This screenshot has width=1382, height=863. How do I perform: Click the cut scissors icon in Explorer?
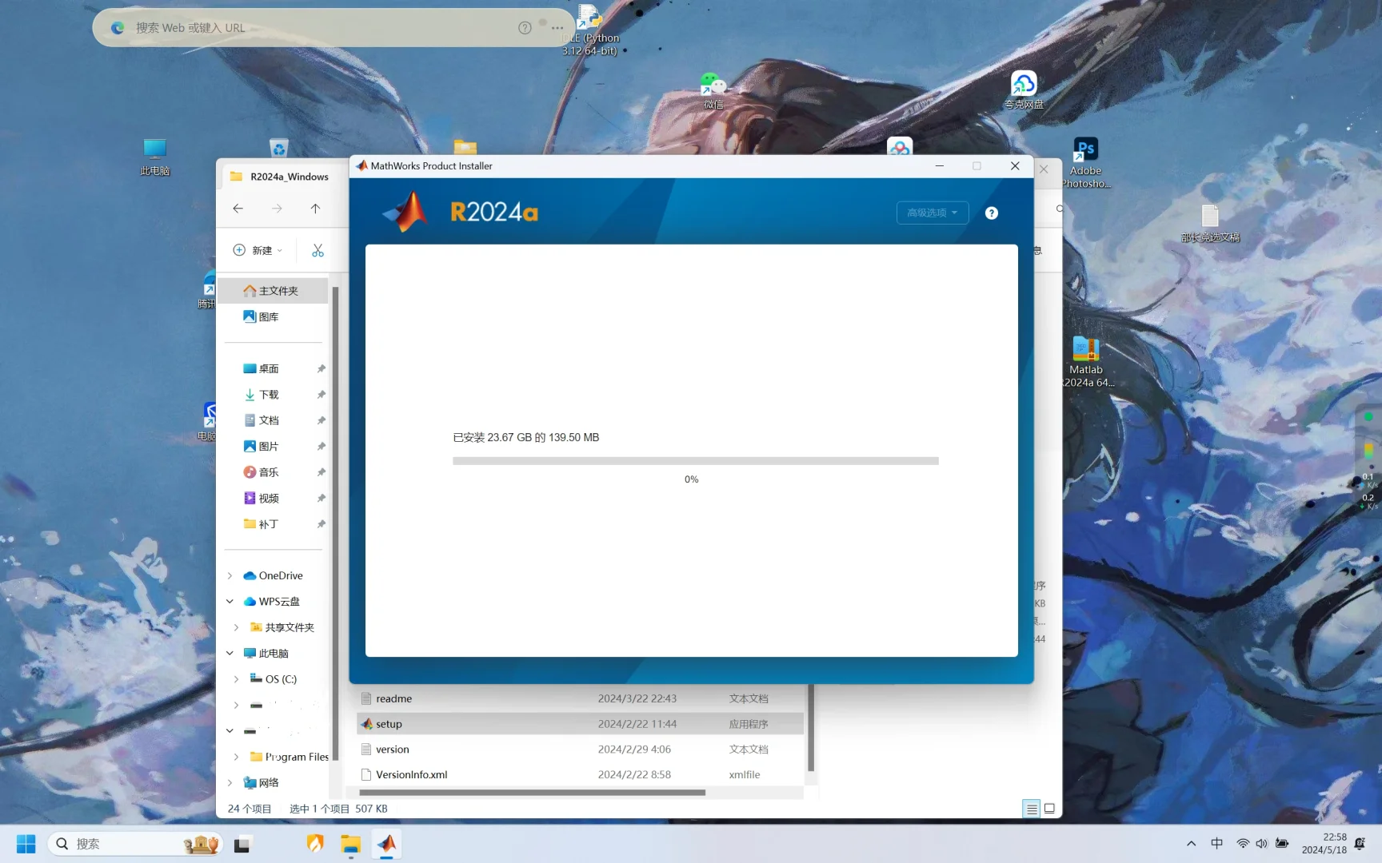(x=318, y=251)
